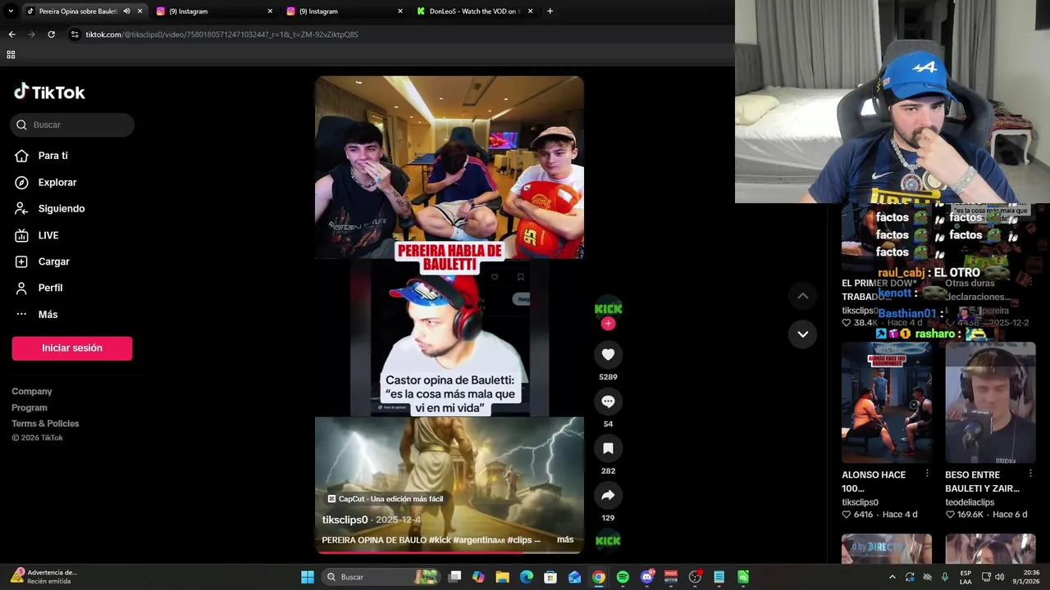Expand the Más menu
1050x590 pixels.
[x=48, y=315]
